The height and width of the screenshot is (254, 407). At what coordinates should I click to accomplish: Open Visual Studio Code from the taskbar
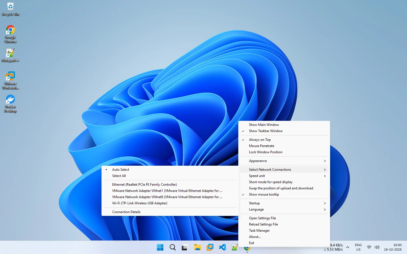click(222, 248)
